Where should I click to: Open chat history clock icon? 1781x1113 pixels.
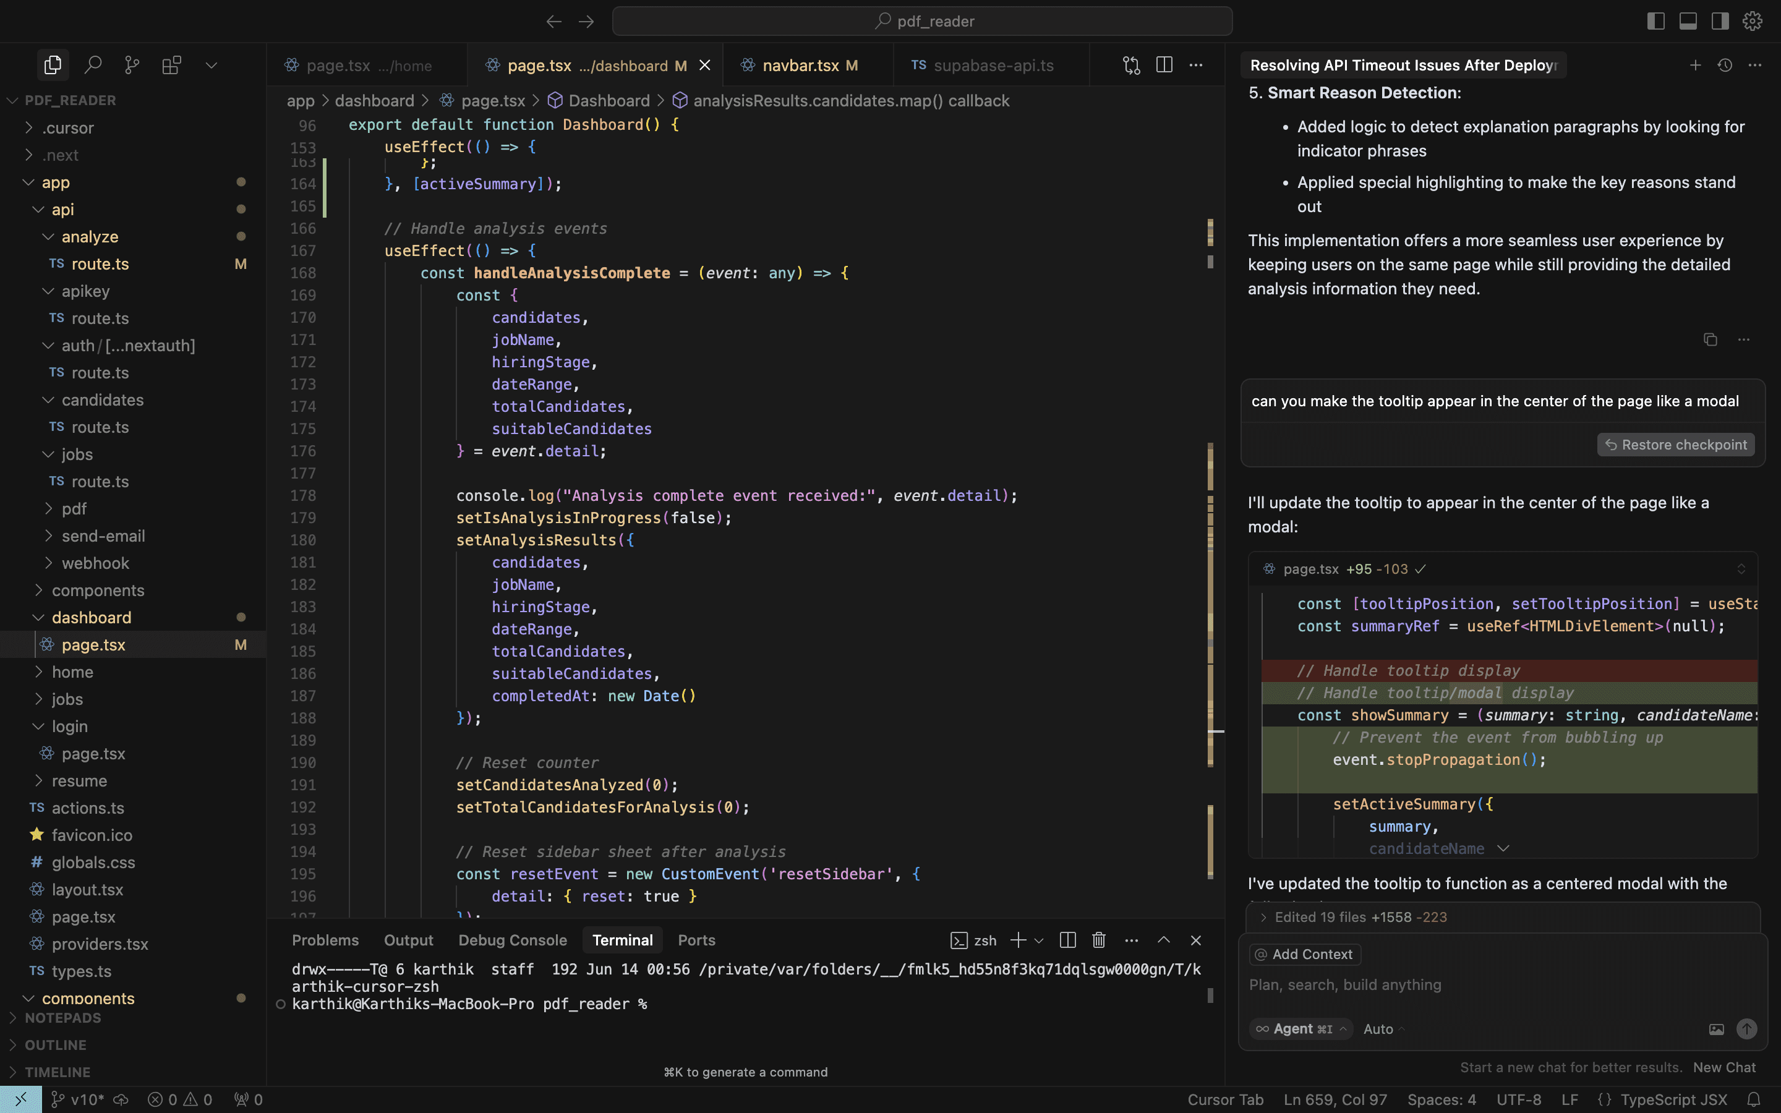coord(1724,66)
